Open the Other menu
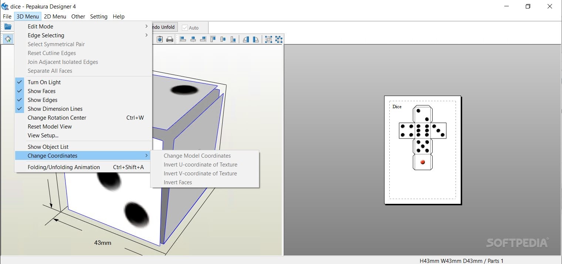Viewport: 562px width, 264px height. click(78, 17)
